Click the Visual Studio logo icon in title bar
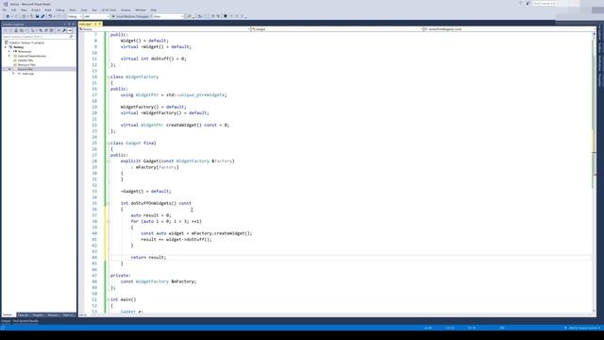 [x=6, y=4]
